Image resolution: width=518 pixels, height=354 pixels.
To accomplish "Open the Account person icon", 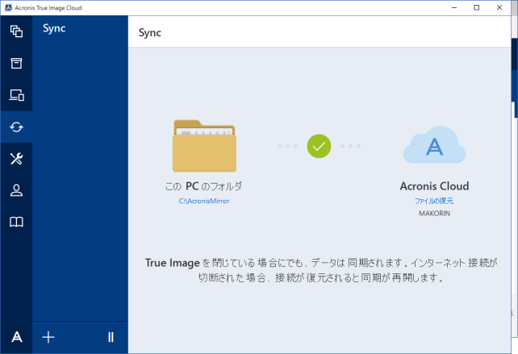I will [16, 190].
